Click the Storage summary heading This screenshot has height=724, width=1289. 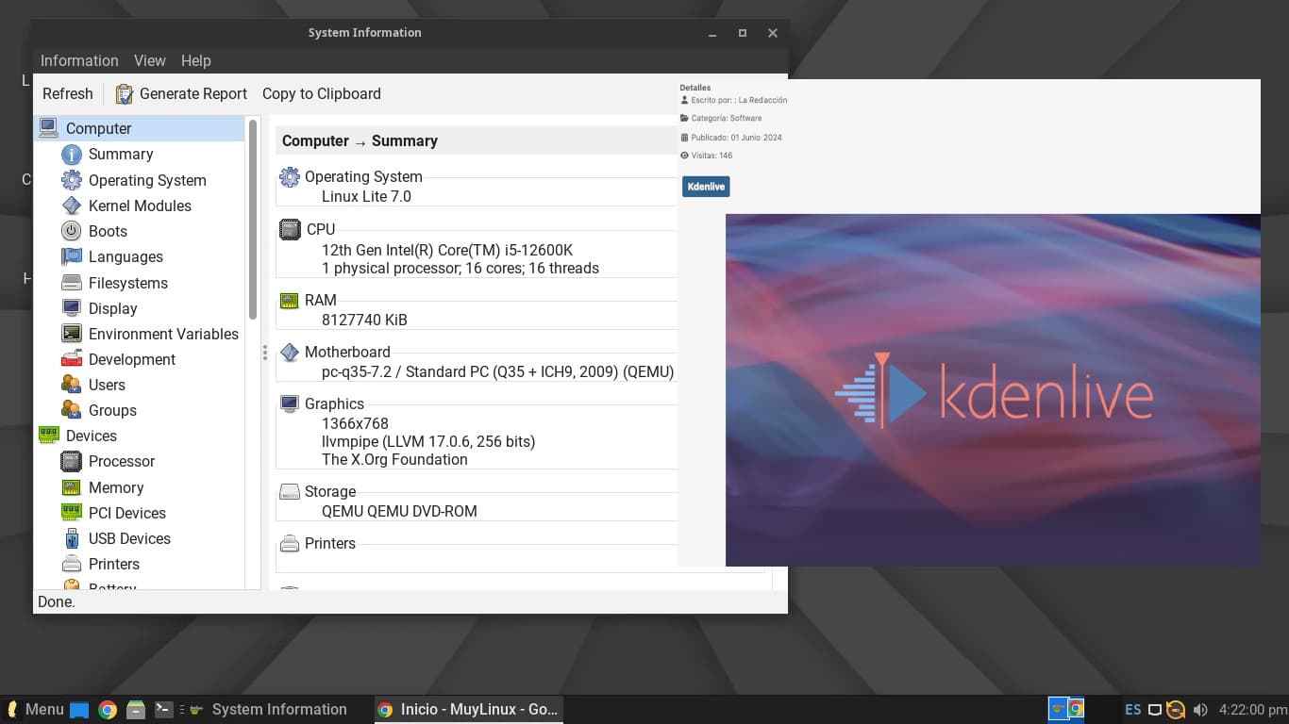(x=330, y=491)
